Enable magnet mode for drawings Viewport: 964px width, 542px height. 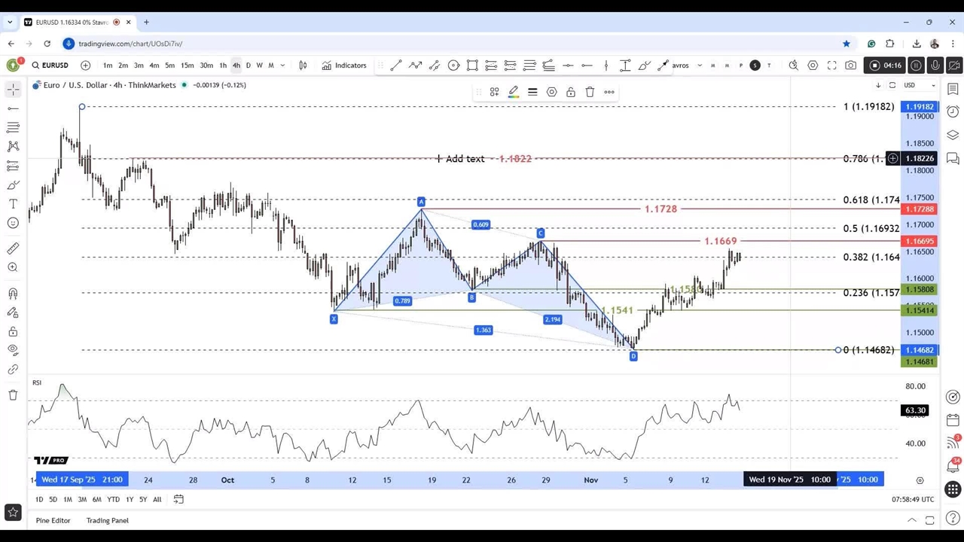(13, 294)
